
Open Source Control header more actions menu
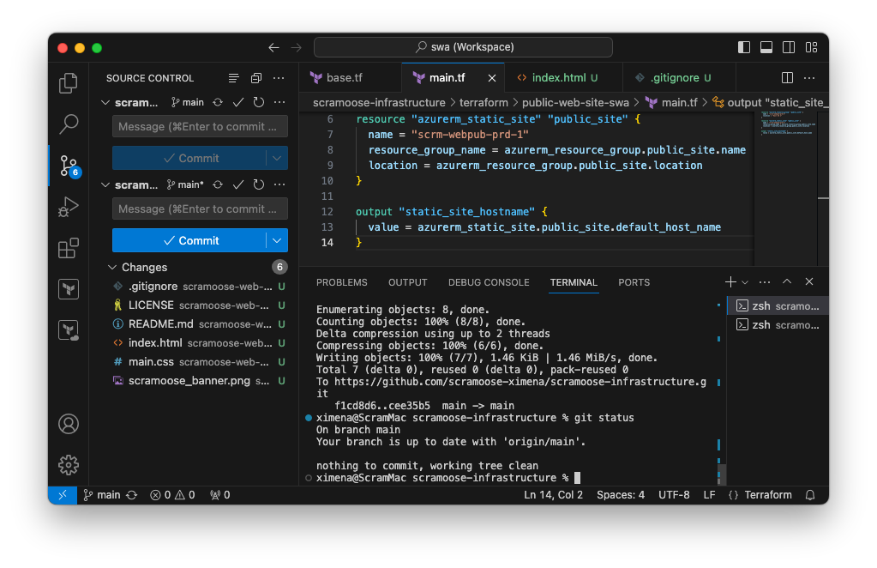pos(279,78)
